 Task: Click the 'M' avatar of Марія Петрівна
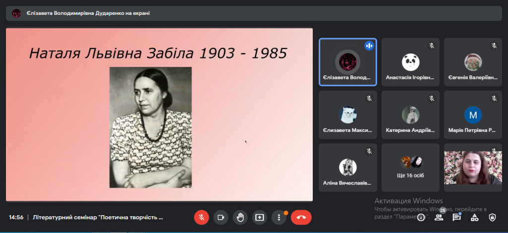click(473, 115)
